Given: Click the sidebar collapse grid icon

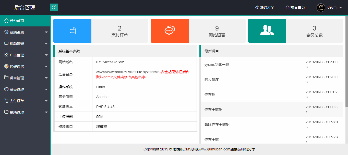Looking at the screenshot, I should click(x=54, y=7).
